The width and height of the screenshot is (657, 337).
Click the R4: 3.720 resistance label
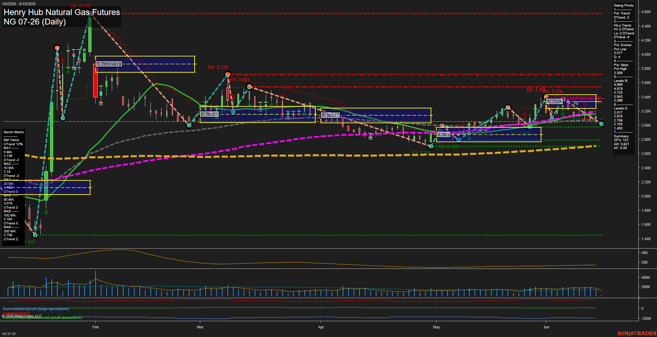pyautogui.click(x=218, y=67)
